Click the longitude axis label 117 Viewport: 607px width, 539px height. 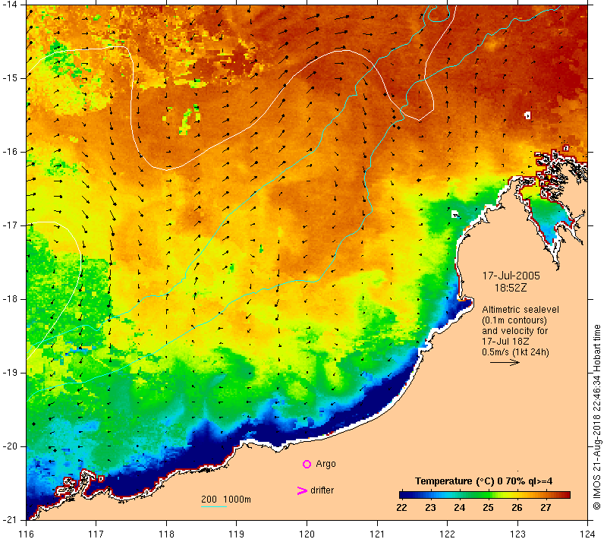point(96,534)
